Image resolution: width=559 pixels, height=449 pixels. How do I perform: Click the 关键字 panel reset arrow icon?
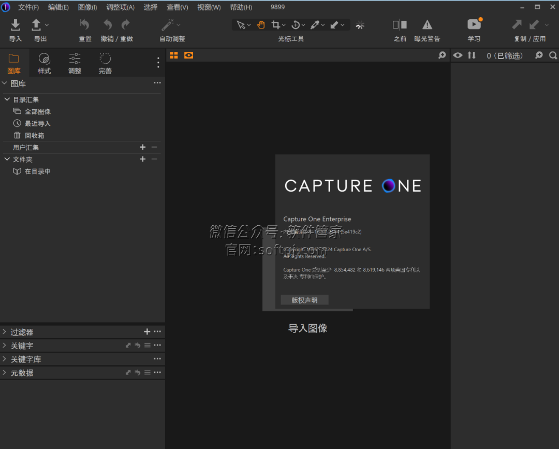click(138, 345)
